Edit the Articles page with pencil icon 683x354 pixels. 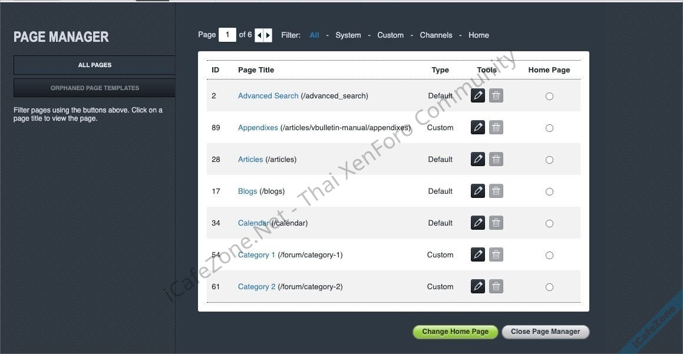pyautogui.click(x=478, y=160)
